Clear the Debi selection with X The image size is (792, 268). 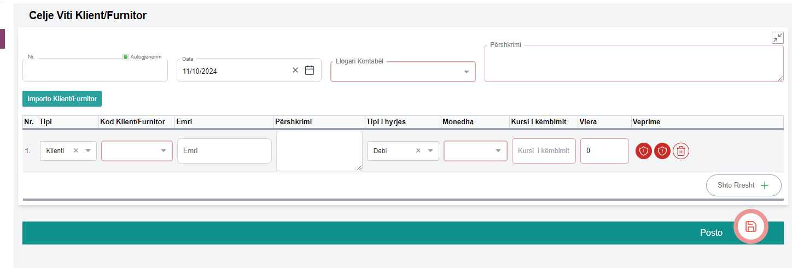point(418,151)
